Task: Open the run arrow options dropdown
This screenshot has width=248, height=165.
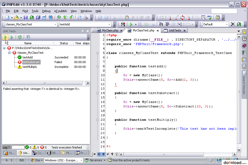Action: tap(136, 25)
